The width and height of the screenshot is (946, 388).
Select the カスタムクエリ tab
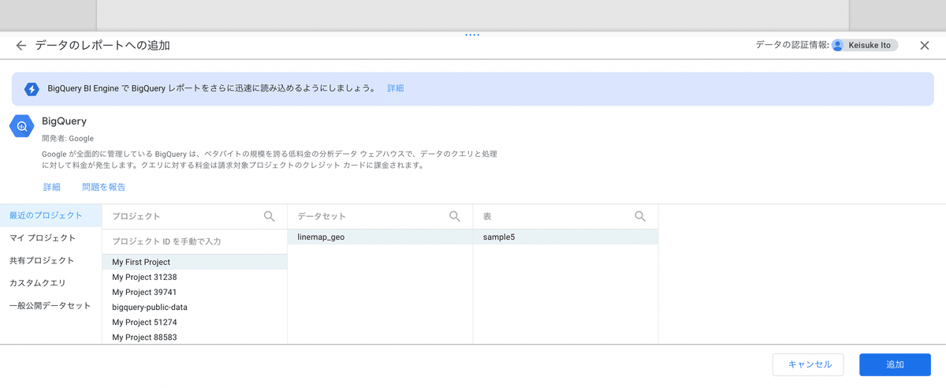click(x=51, y=283)
